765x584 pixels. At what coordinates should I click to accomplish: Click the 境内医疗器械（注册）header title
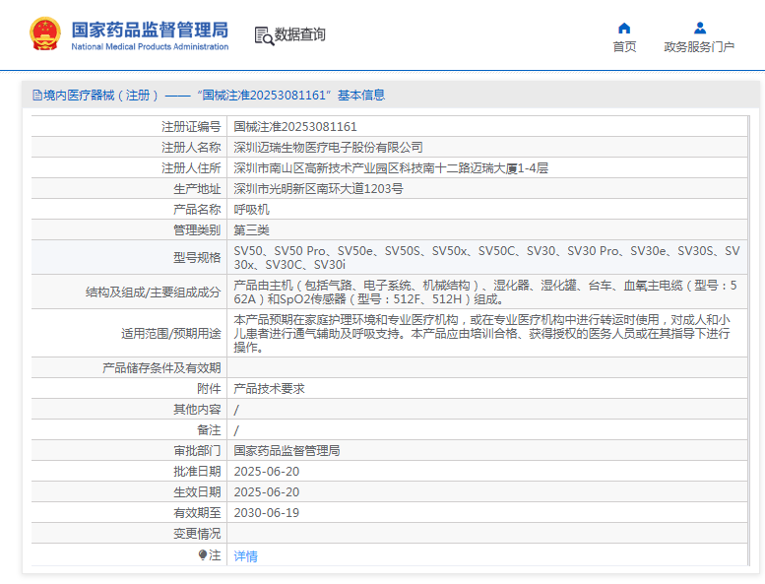click(96, 96)
